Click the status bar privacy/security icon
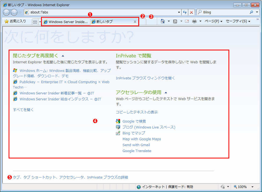 point(223,187)
